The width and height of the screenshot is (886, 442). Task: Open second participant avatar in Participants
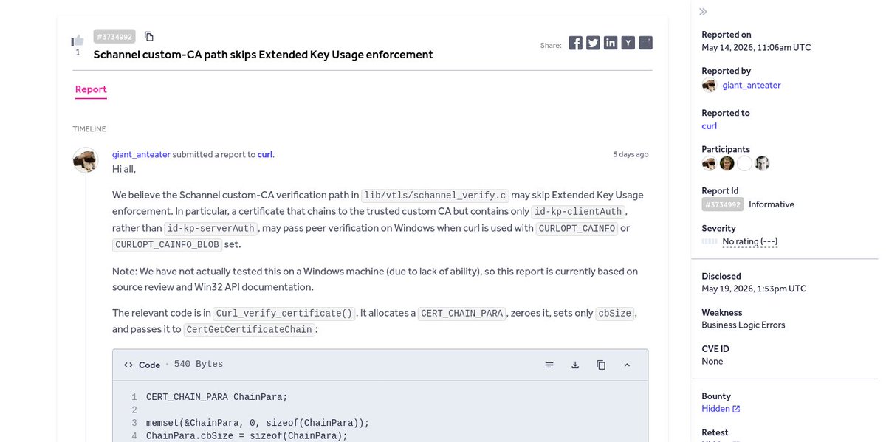tap(727, 163)
